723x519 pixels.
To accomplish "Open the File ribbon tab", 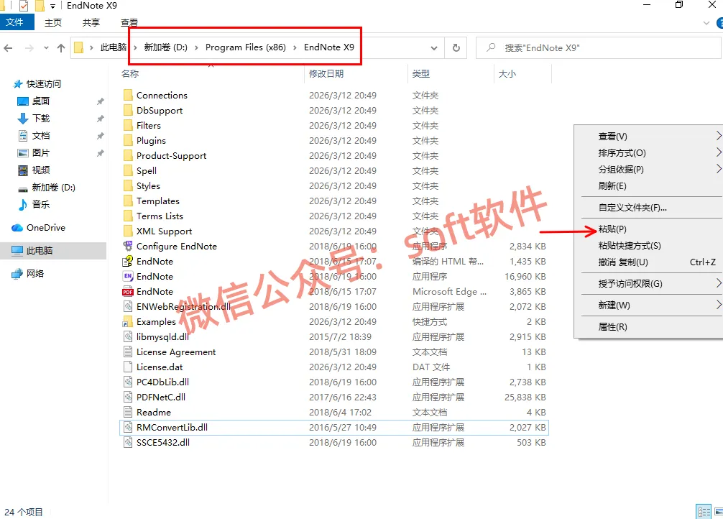I will pyautogui.click(x=15, y=22).
